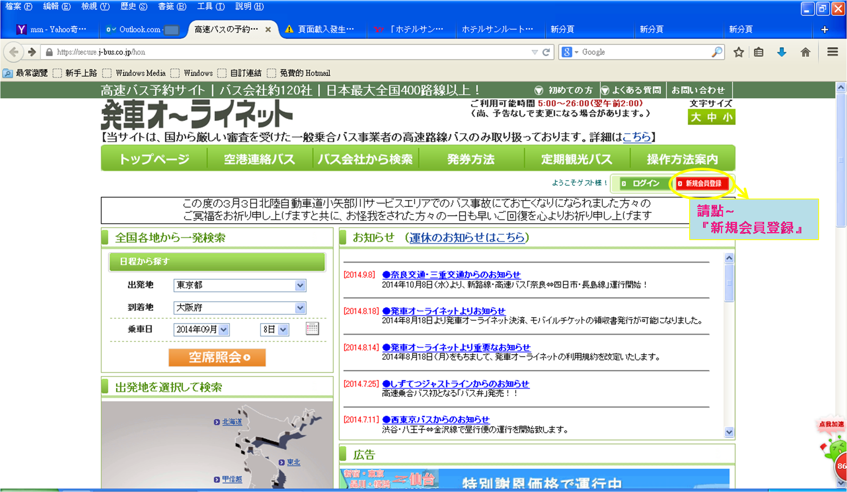Follow the 詳細はこちら link

637,137
